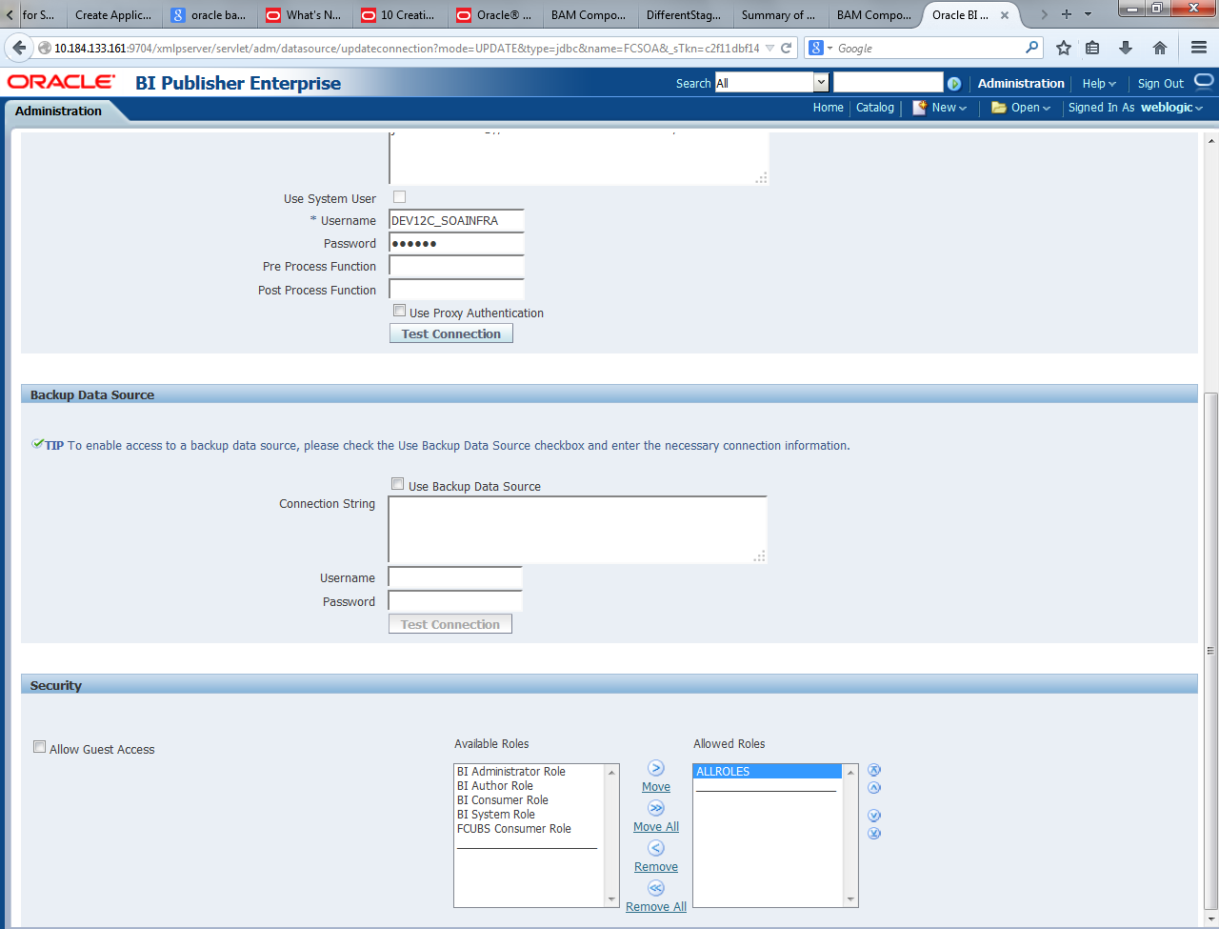1219x929 pixels.
Task: Click the main Test Connection button
Action: point(451,333)
